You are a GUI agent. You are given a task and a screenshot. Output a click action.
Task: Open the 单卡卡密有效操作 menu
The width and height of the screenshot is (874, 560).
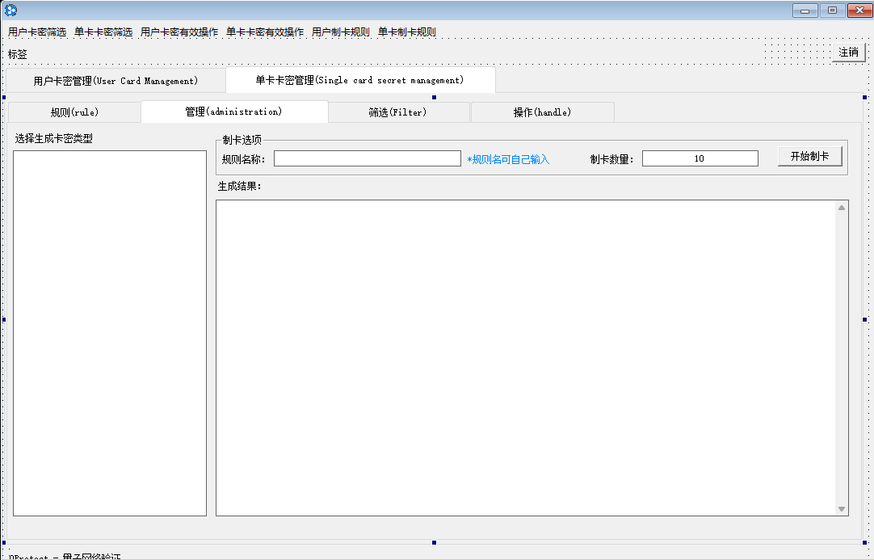[x=265, y=32]
